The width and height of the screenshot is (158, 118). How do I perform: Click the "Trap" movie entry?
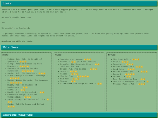(121, 62)
